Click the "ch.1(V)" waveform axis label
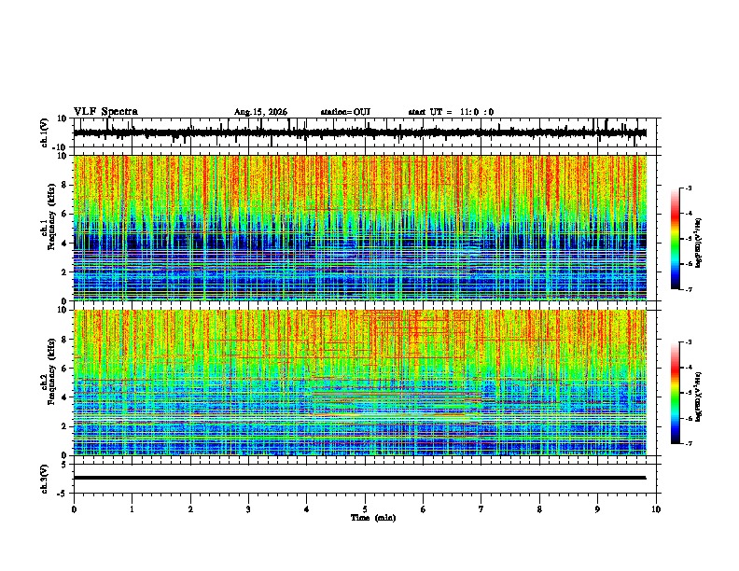The height and width of the screenshot is (571, 739). coord(44,132)
